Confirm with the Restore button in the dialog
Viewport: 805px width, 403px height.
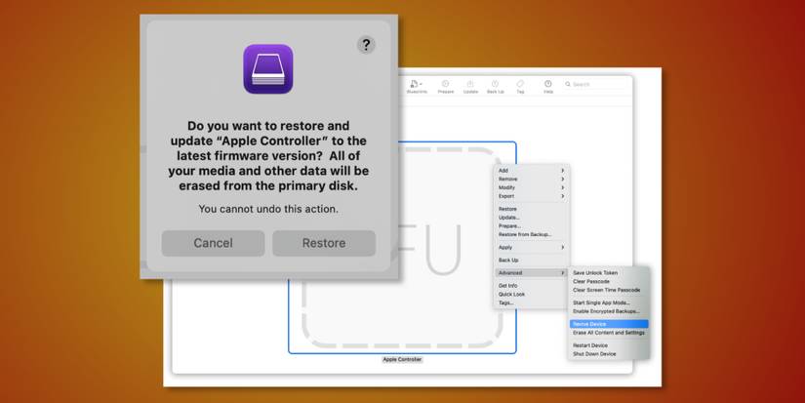tap(324, 243)
